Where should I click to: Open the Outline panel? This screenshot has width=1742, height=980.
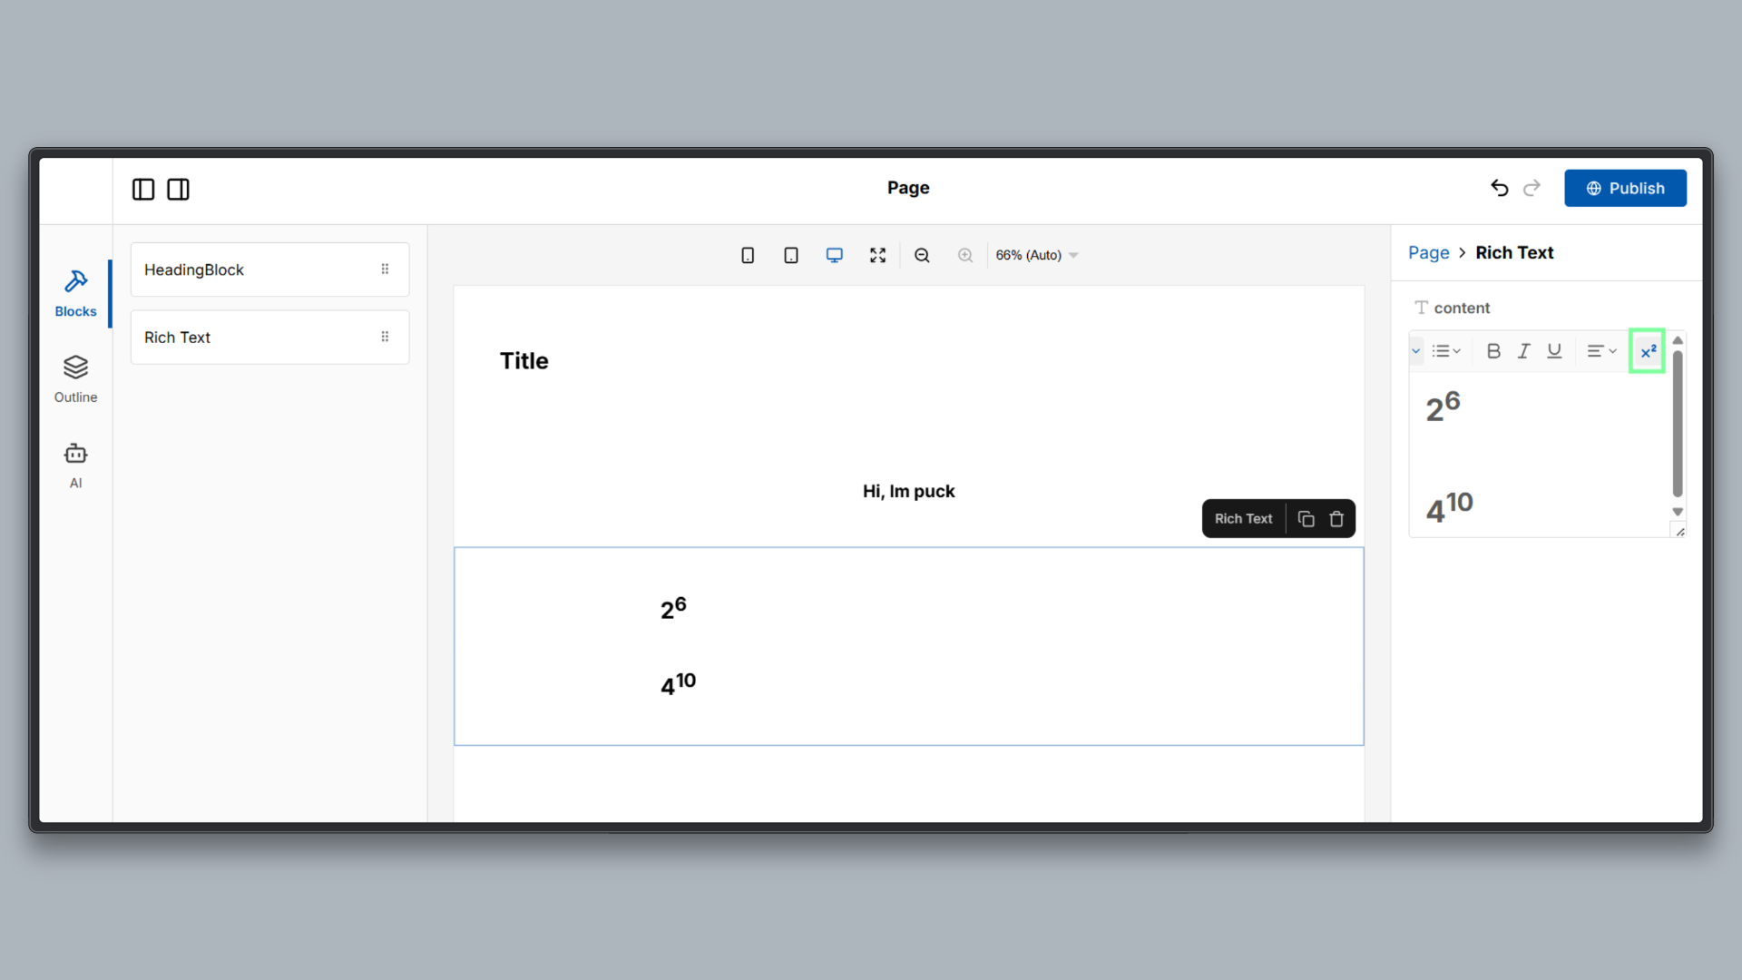coord(75,377)
